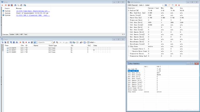
Task: Click the red X delete icon in Trace toolbar
Action: click(20, 42)
